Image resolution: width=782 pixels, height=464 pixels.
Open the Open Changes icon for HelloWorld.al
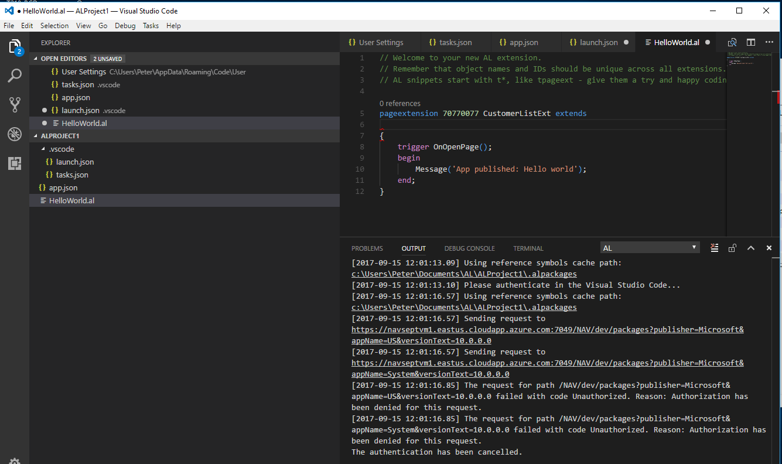(x=732, y=42)
